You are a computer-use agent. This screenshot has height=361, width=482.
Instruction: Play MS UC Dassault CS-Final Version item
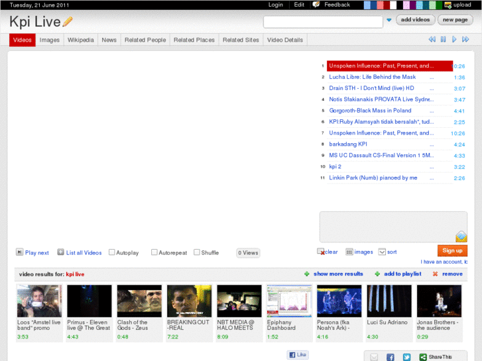[x=381, y=155]
